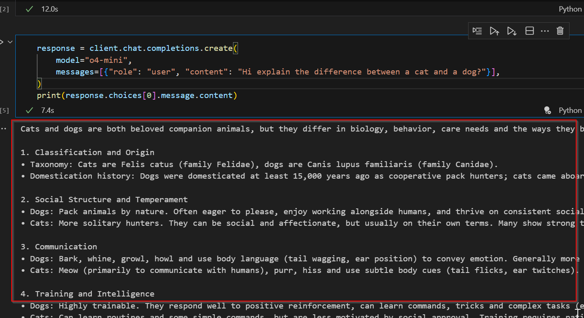Click the 7.4s execution time text
The image size is (584, 318).
pos(48,110)
